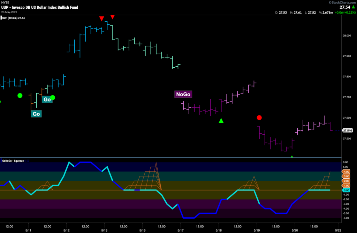Viewport: 357px width, 233px height.
Task: Click the green circle marker beside the upper Go label
Action: click(53, 98)
